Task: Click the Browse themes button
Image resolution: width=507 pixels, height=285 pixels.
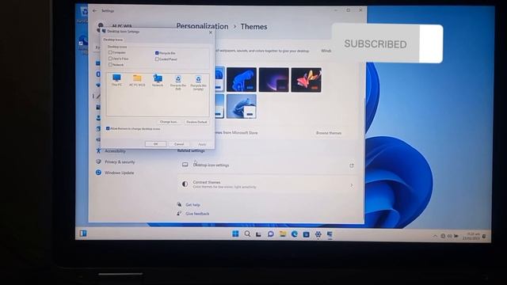Action: point(329,133)
